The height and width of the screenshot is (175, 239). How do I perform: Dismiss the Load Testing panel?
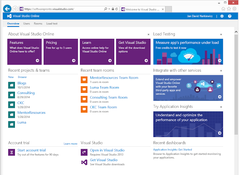coord(221,34)
